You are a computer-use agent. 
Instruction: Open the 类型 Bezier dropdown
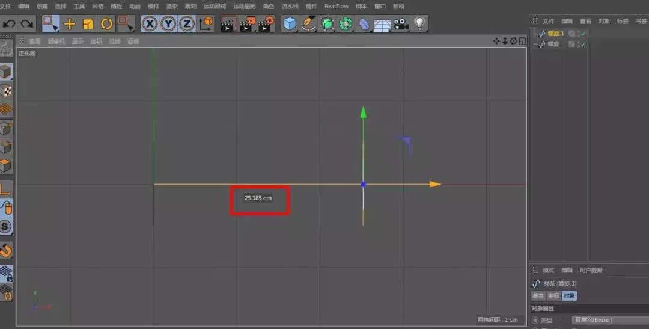608,320
